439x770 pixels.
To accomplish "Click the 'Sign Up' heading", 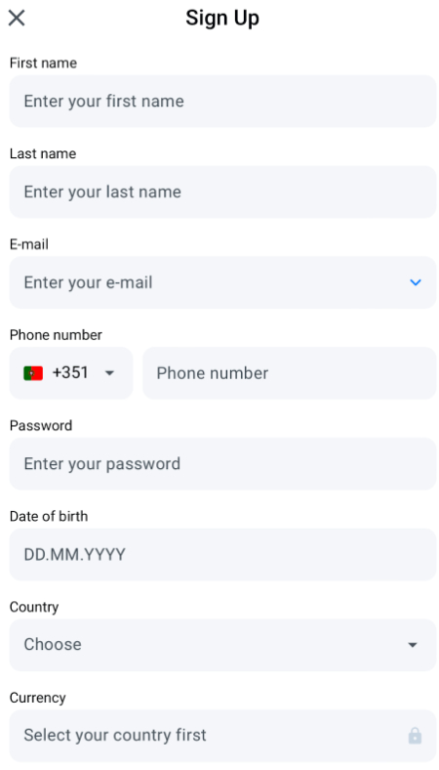I will tap(222, 19).
